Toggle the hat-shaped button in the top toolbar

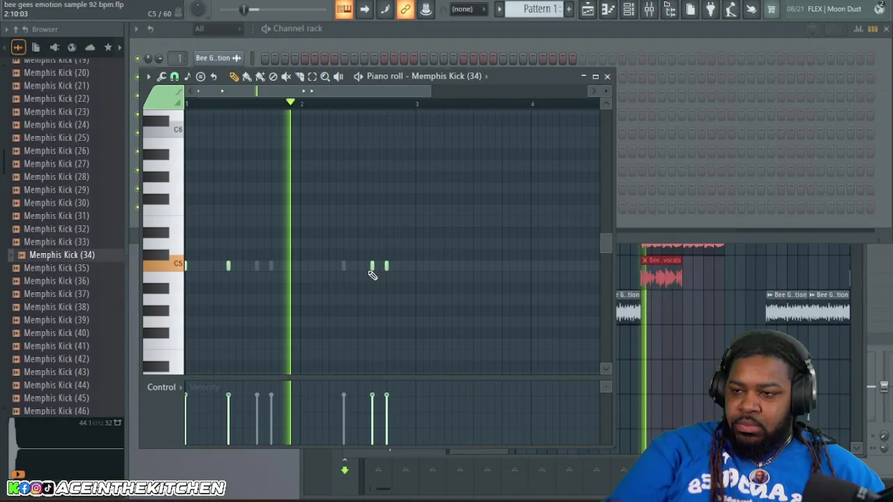point(426,9)
